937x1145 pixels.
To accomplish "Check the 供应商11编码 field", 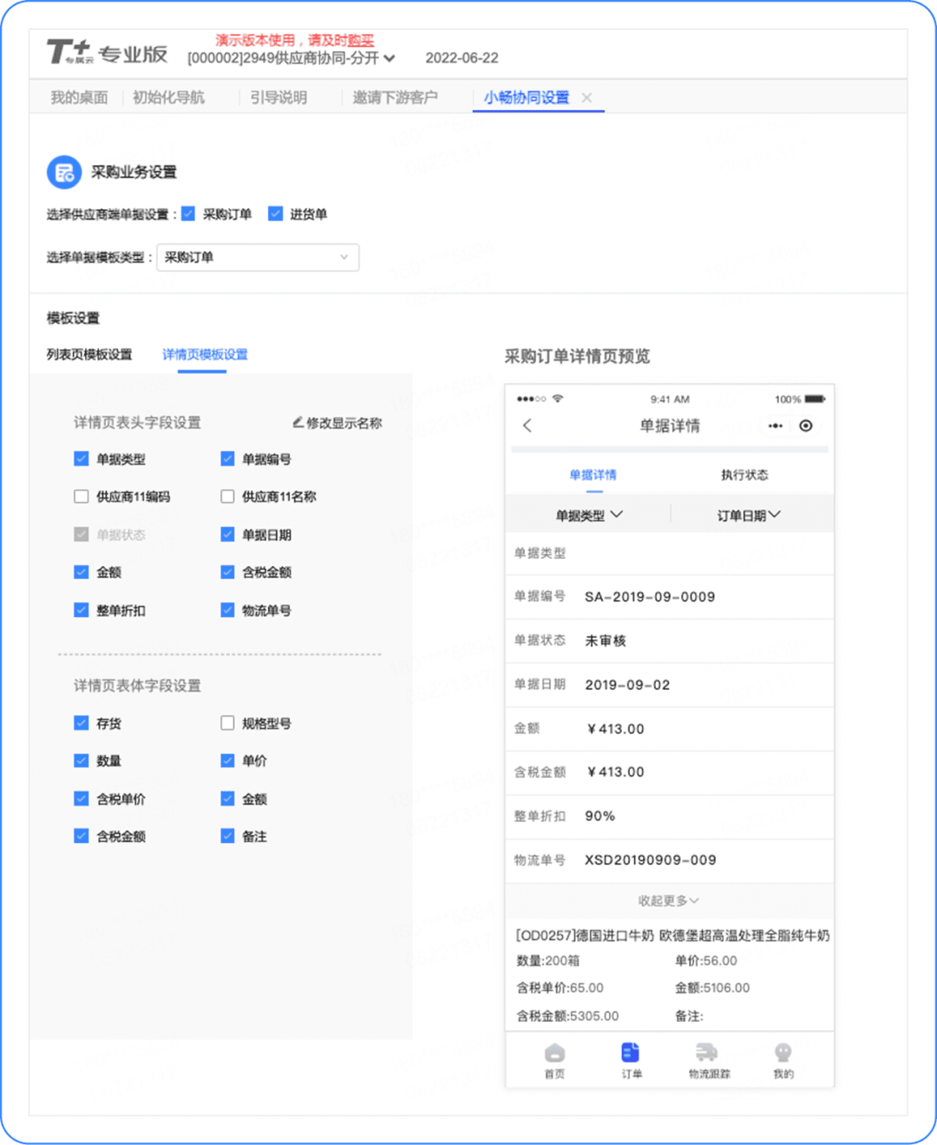I will 82,497.
